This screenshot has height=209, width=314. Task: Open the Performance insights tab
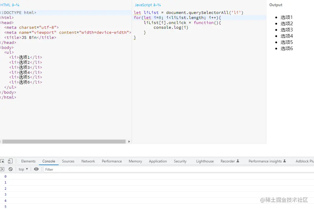point(267,161)
